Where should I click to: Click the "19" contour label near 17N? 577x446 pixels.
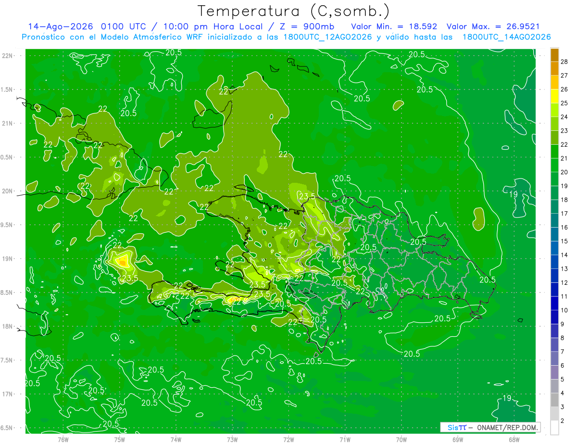(x=507, y=398)
